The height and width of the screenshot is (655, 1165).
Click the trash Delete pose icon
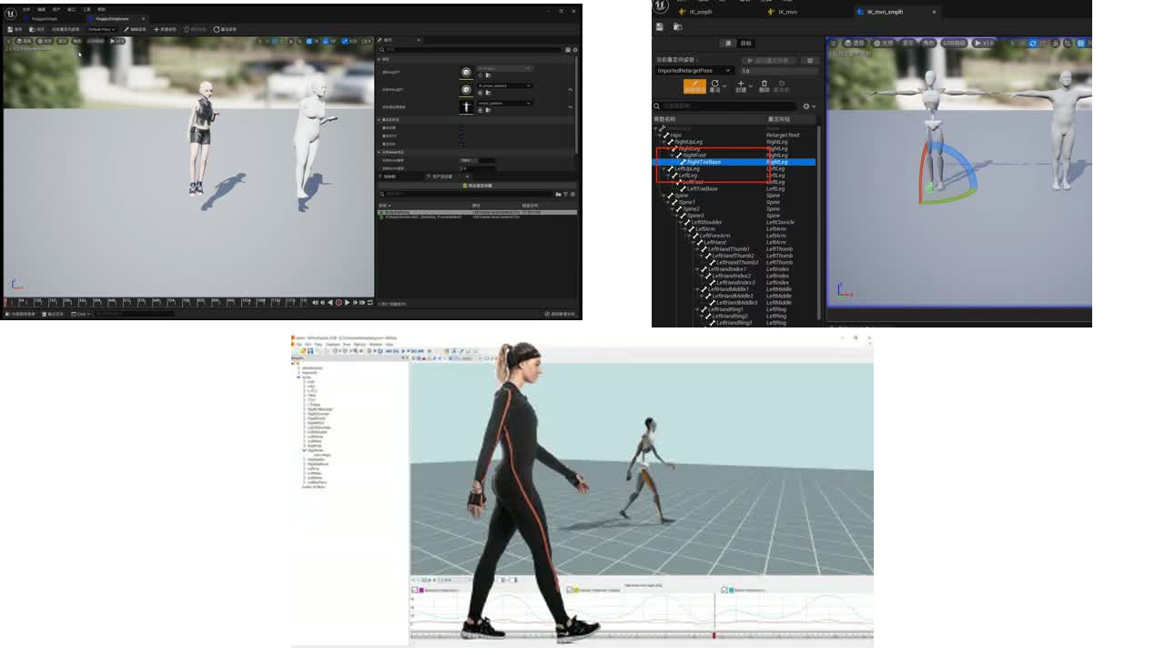[764, 86]
